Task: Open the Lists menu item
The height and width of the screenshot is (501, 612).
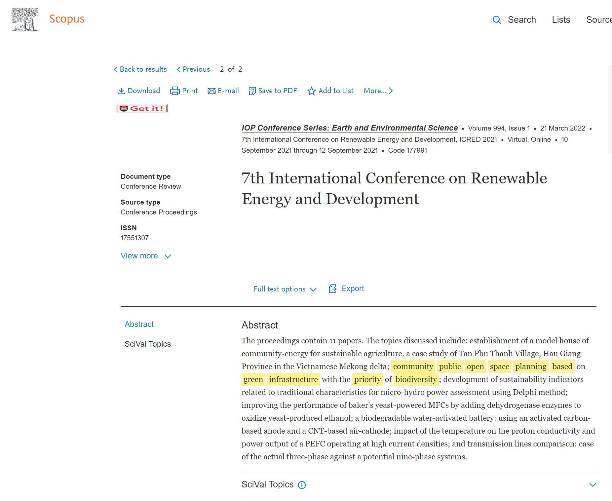Action: (x=561, y=20)
